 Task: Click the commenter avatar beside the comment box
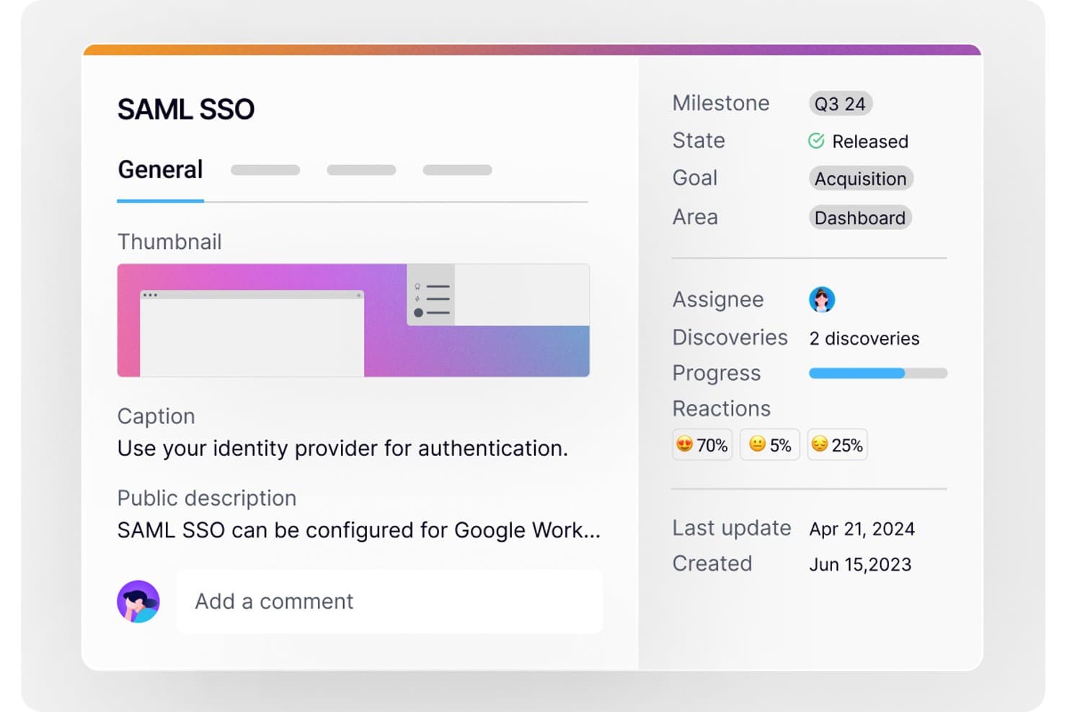click(138, 602)
